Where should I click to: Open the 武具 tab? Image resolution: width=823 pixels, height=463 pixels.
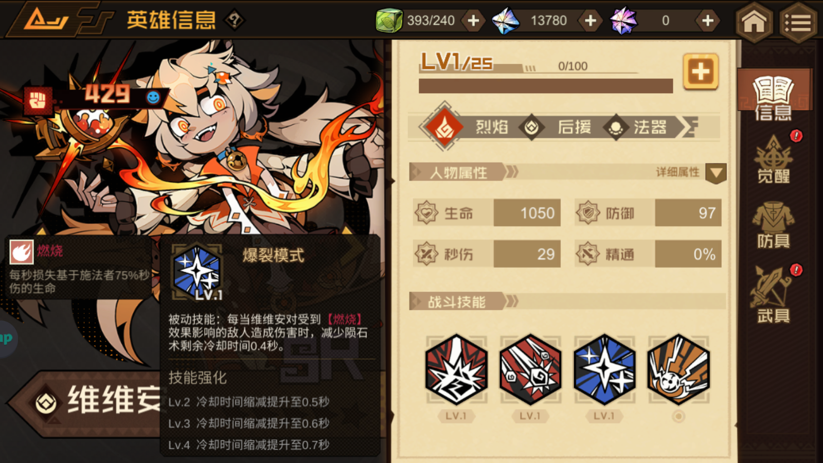click(x=773, y=294)
